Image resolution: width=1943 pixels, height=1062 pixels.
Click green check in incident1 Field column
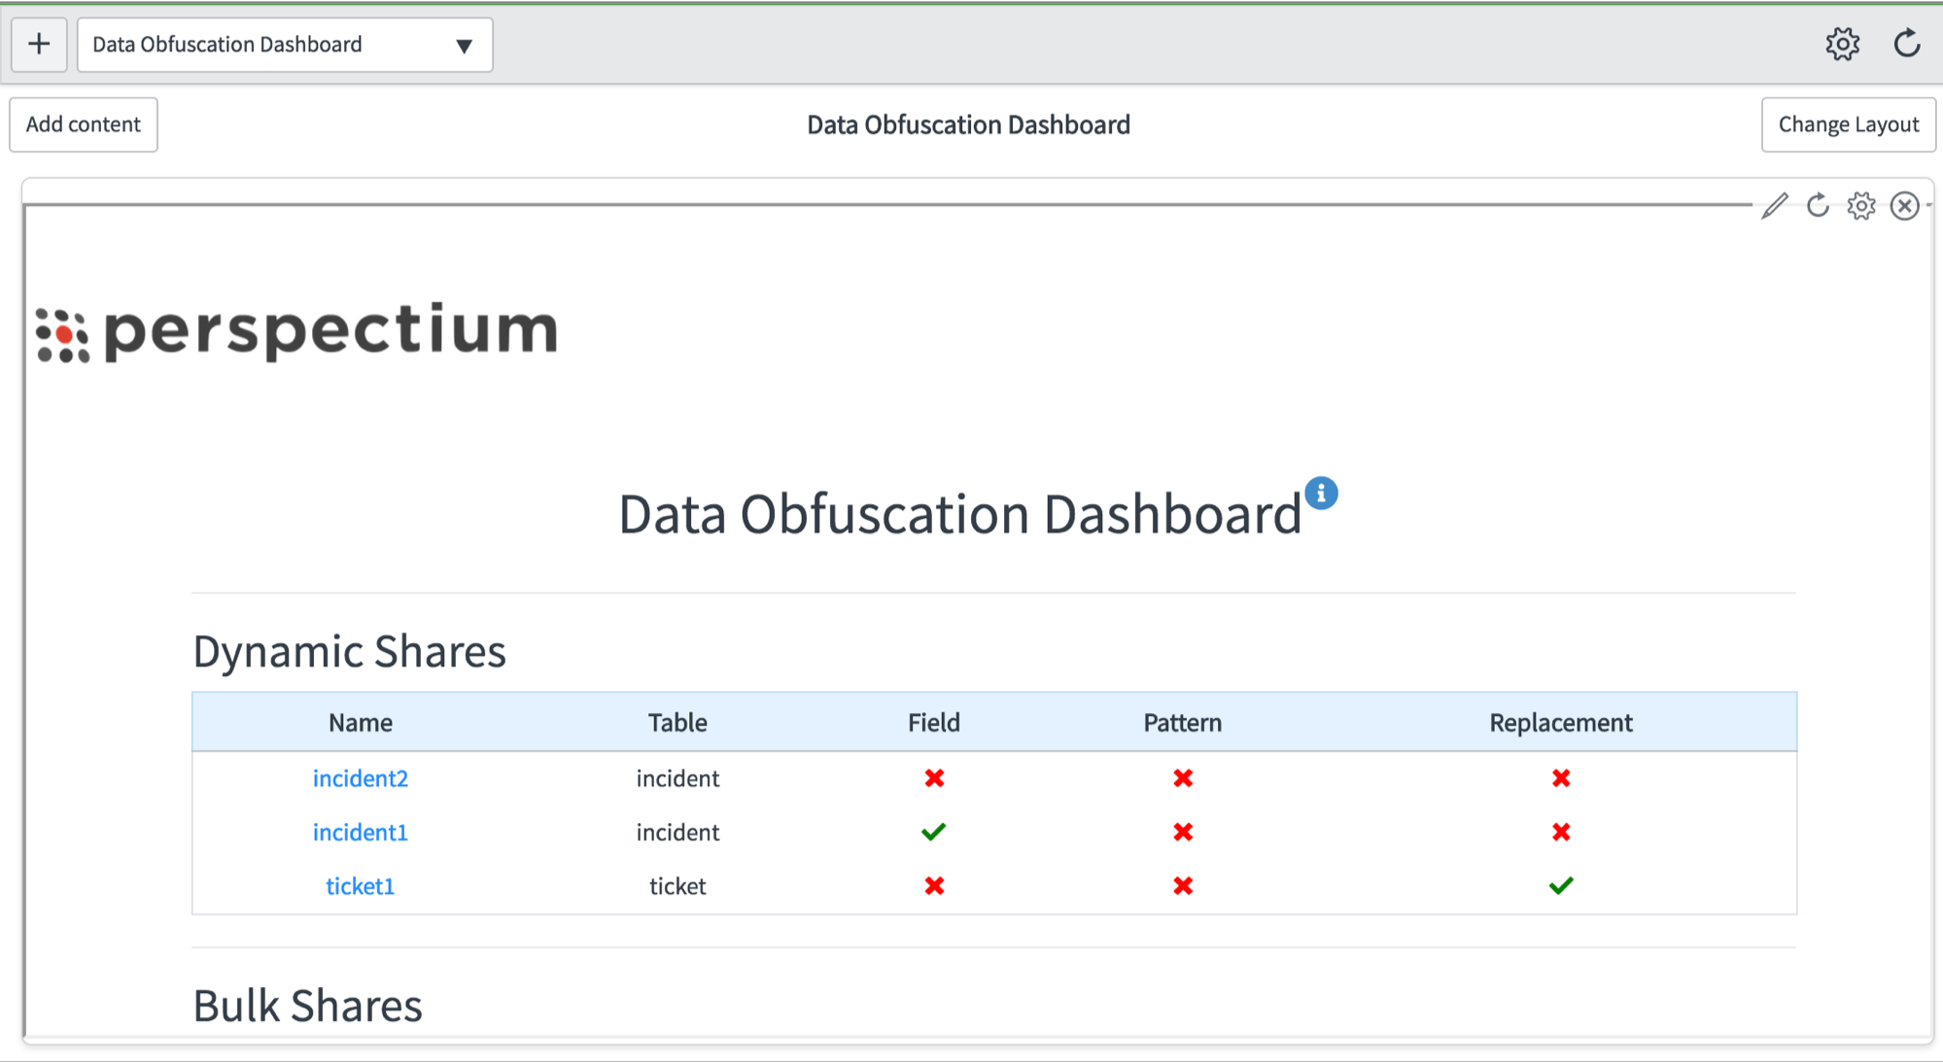tap(933, 832)
